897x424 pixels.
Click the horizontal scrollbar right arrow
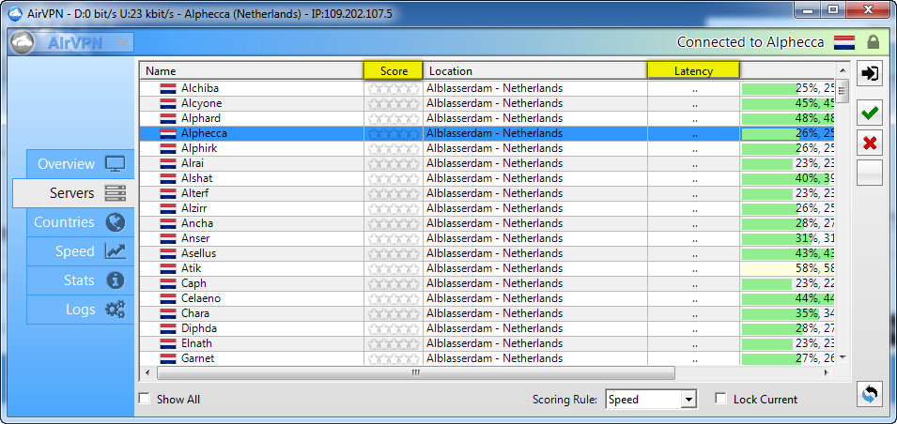click(x=826, y=373)
